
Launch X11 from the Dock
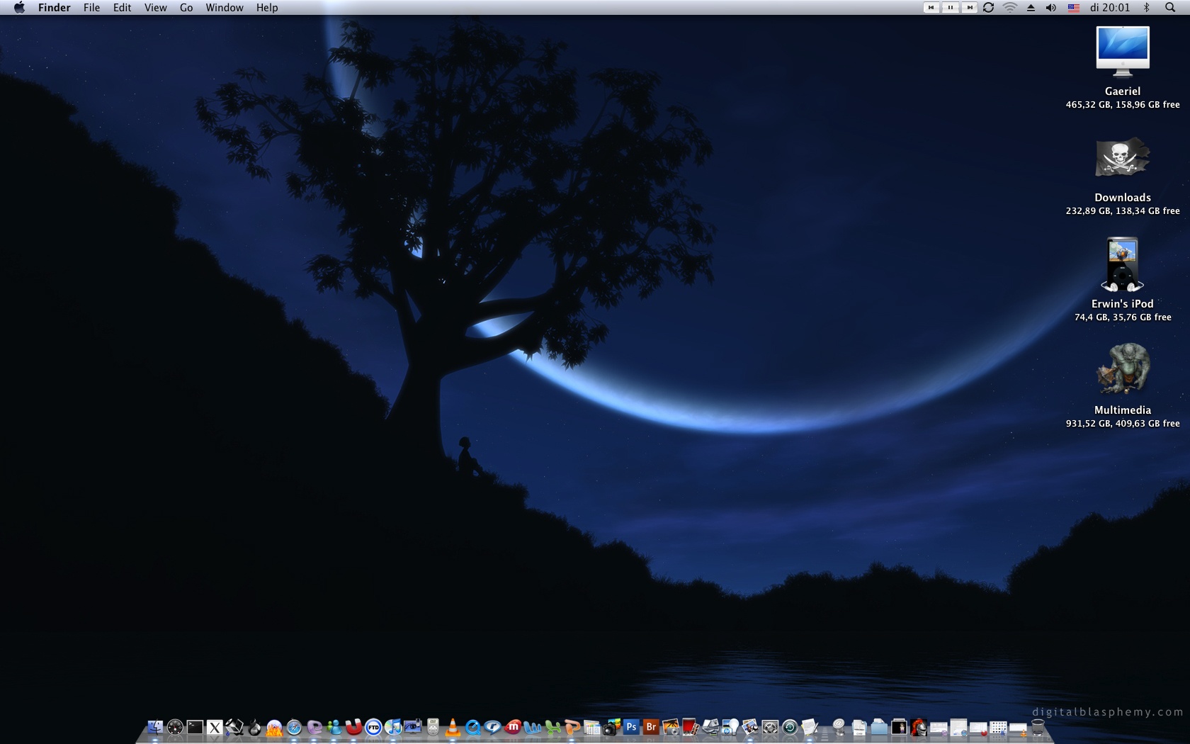click(215, 727)
